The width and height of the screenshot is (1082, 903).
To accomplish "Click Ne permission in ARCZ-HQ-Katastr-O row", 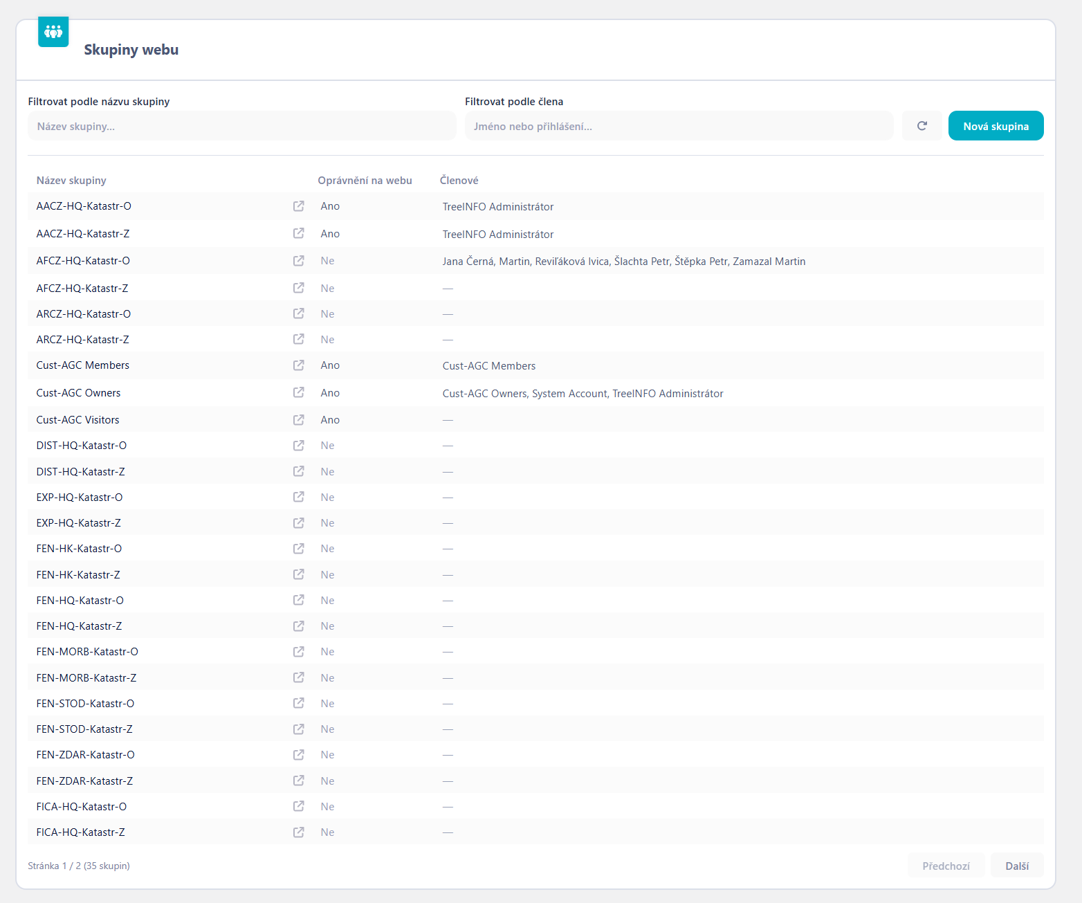I will 327,314.
